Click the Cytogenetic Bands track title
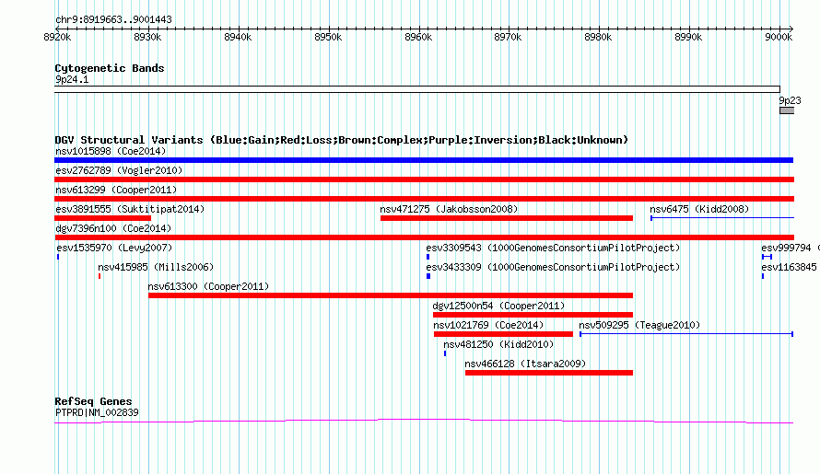 click(110, 68)
